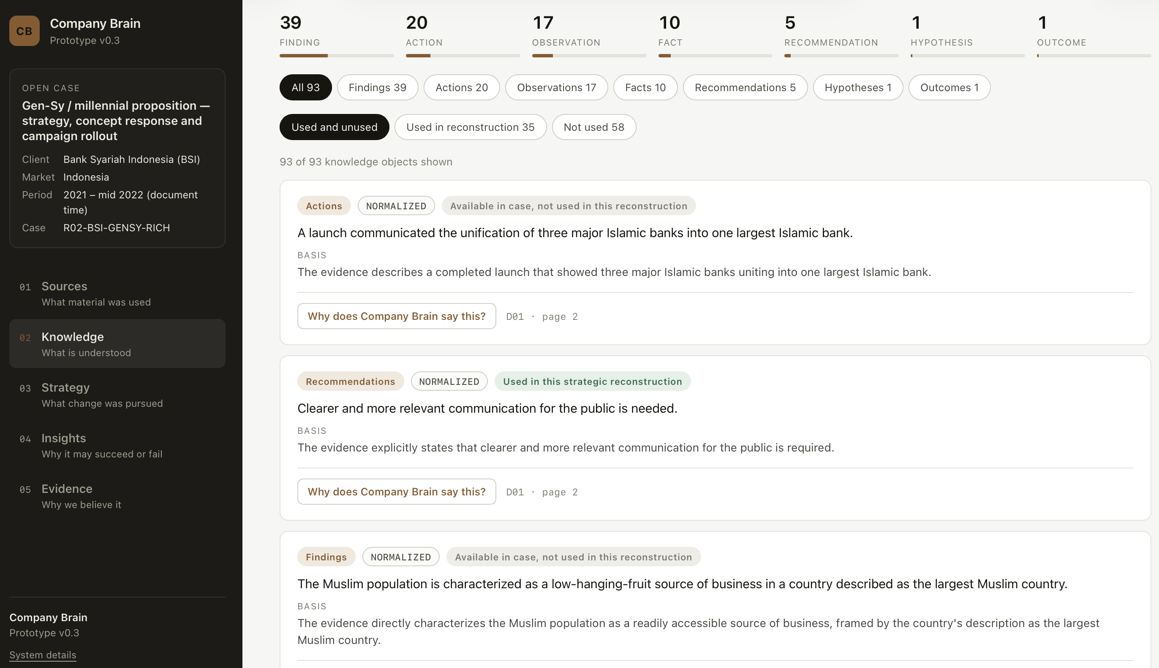Viewport: 1159px width, 668px height.
Task: Click the 5 Recommendation count
Action: (790, 22)
